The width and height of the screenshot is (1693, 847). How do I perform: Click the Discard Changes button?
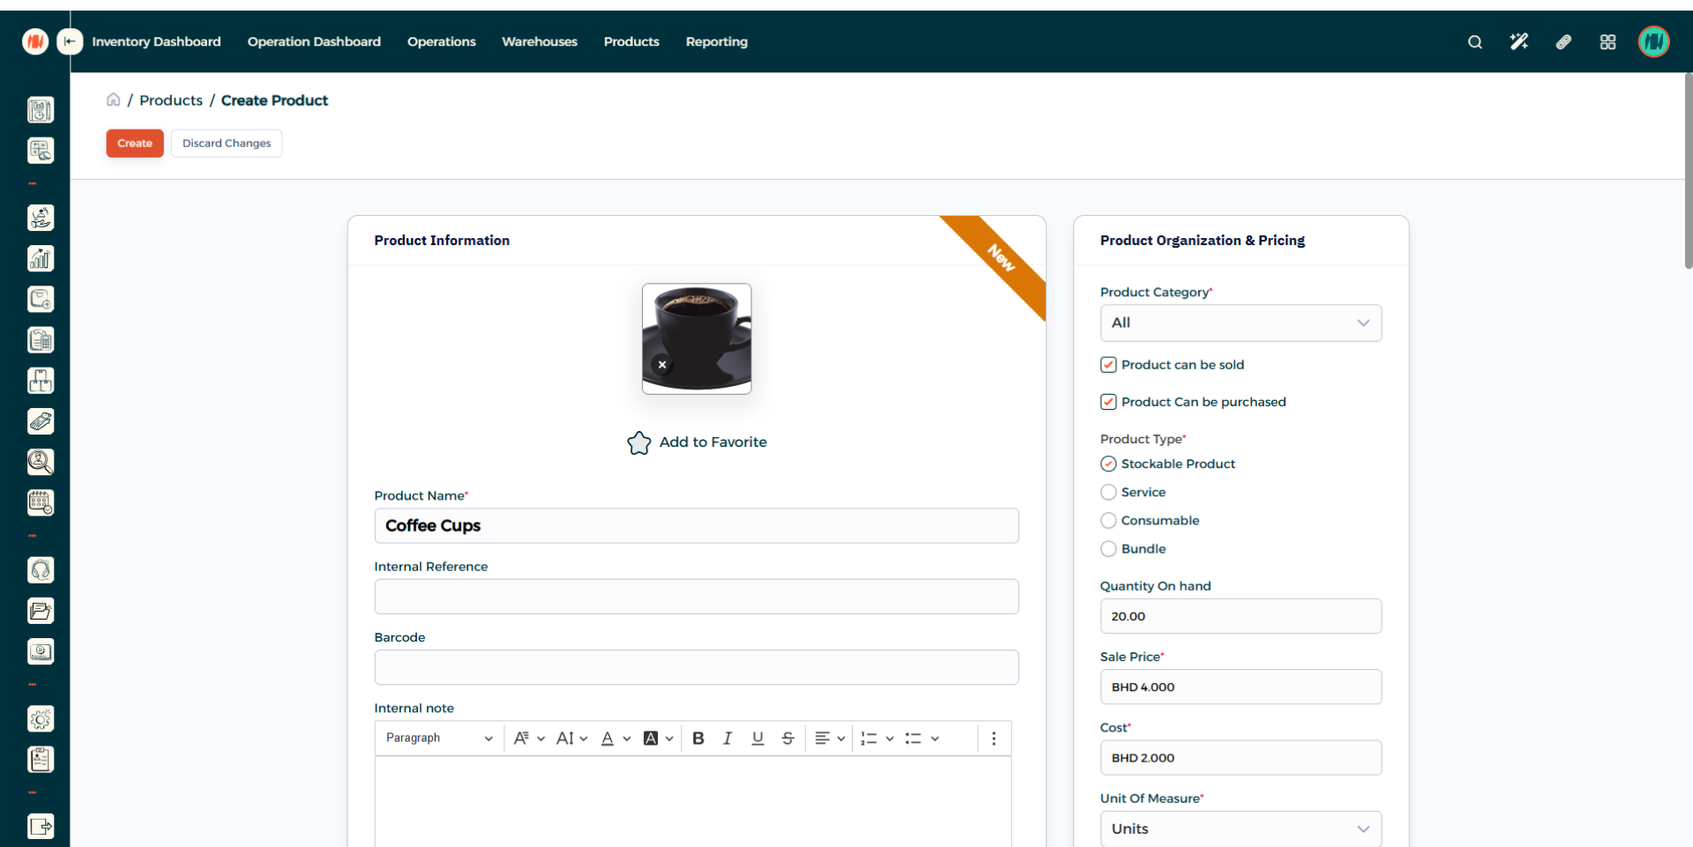227,143
